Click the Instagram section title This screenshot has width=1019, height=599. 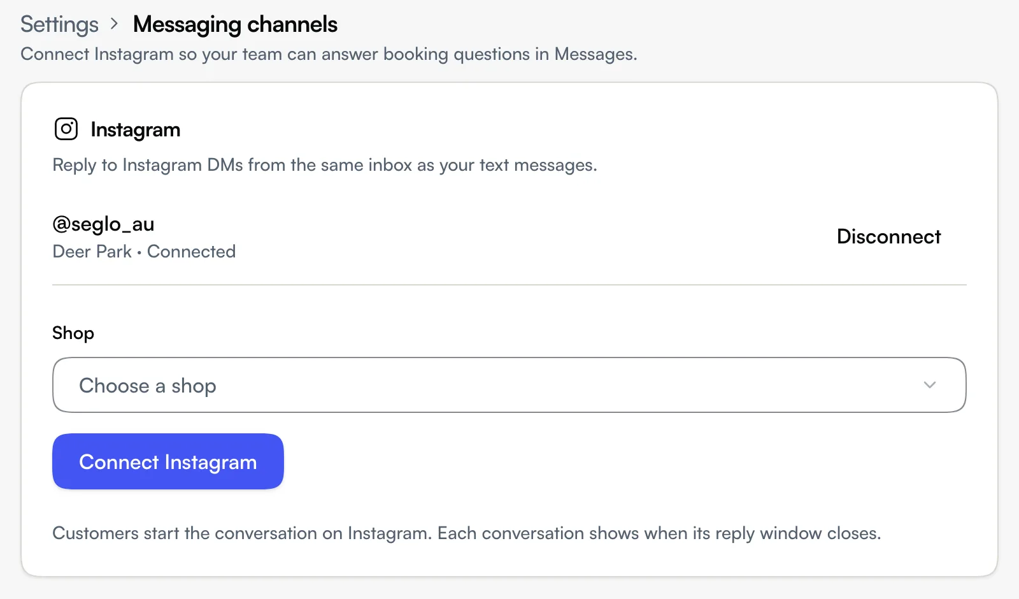click(x=135, y=129)
